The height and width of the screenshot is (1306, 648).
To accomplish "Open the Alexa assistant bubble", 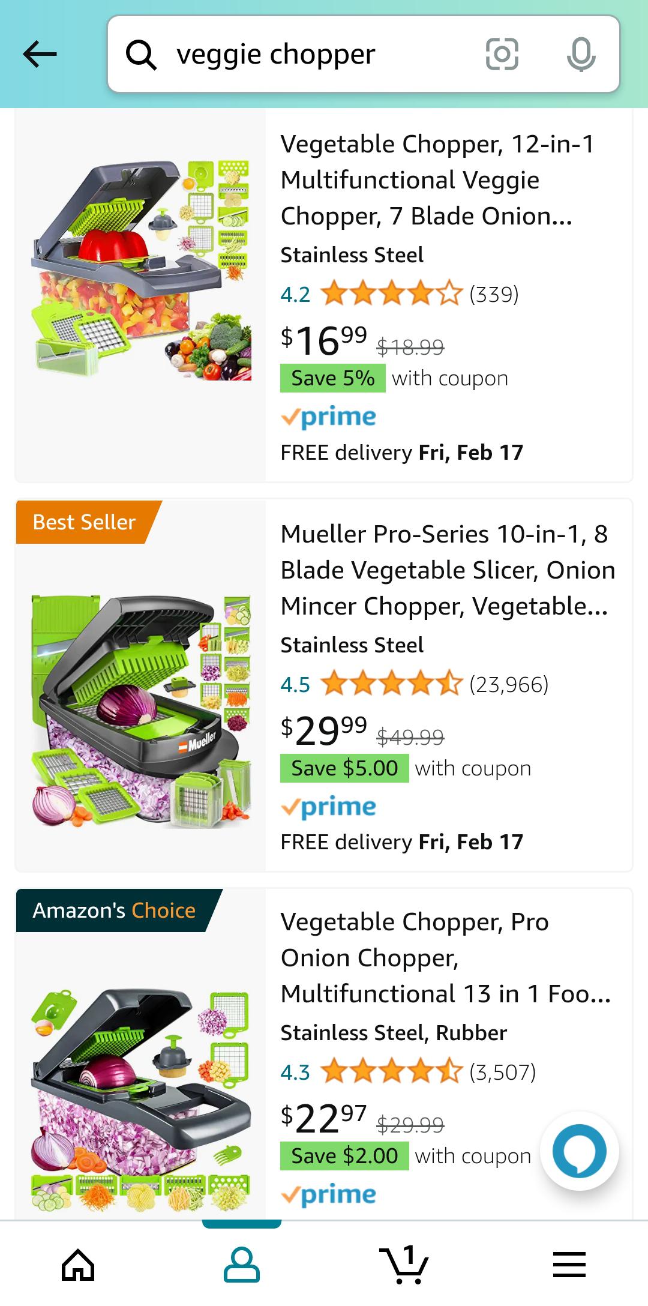I will pos(579,1151).
